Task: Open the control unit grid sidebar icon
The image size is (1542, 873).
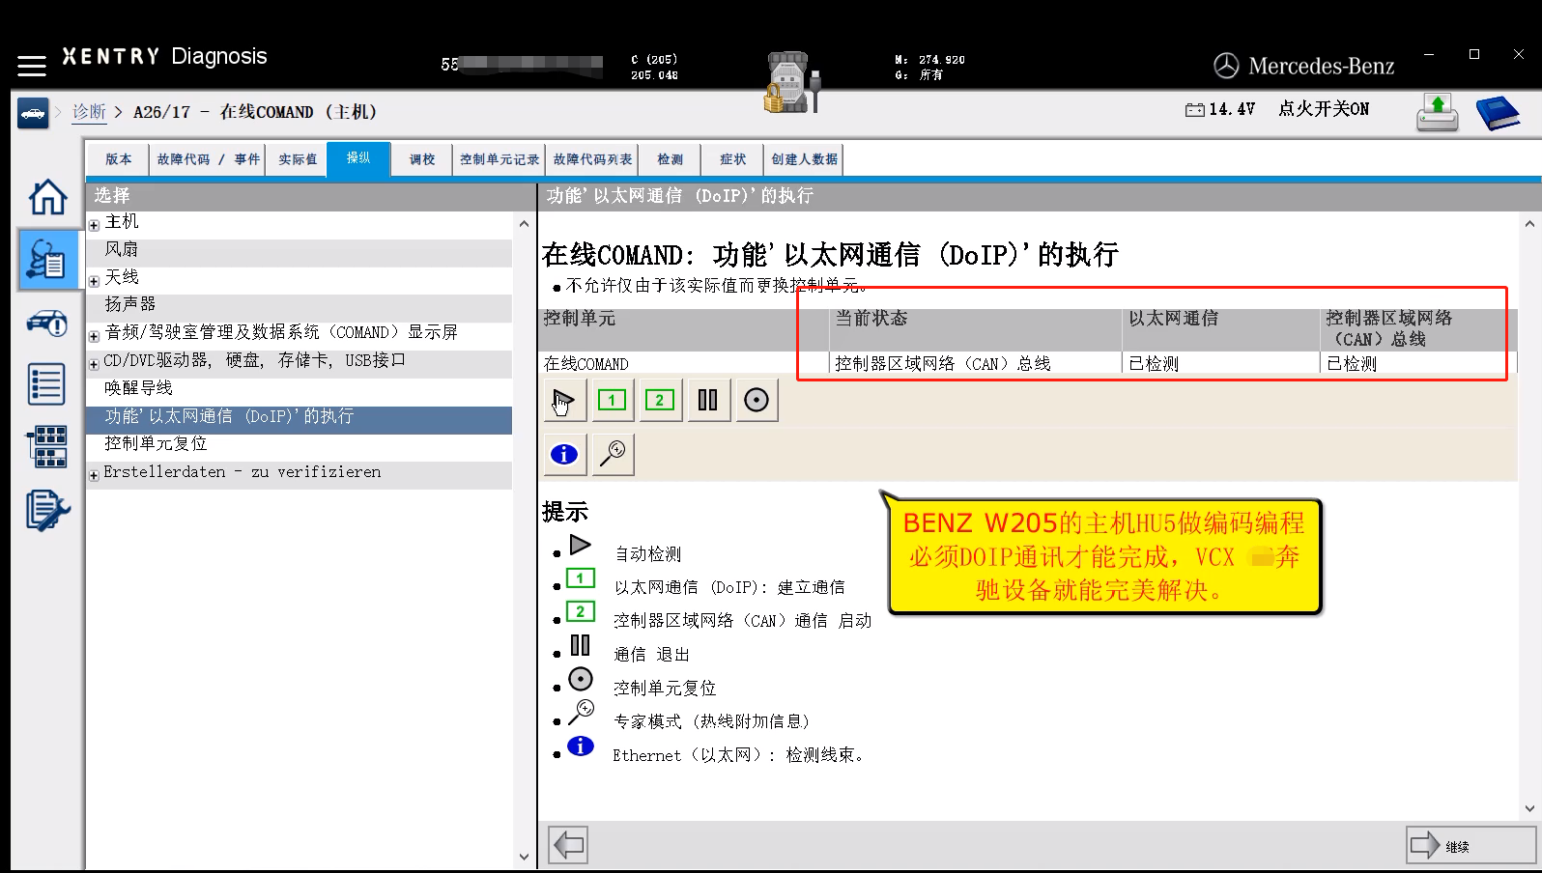Action: [x=47, y=446]
